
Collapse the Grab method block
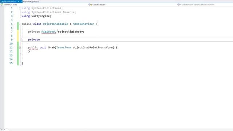[20, 48]
